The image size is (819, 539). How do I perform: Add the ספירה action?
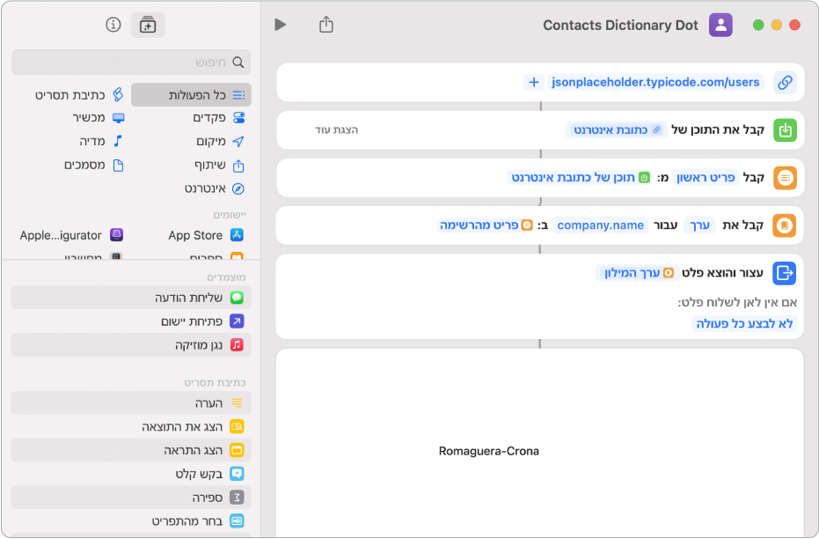tap(131, 498)
